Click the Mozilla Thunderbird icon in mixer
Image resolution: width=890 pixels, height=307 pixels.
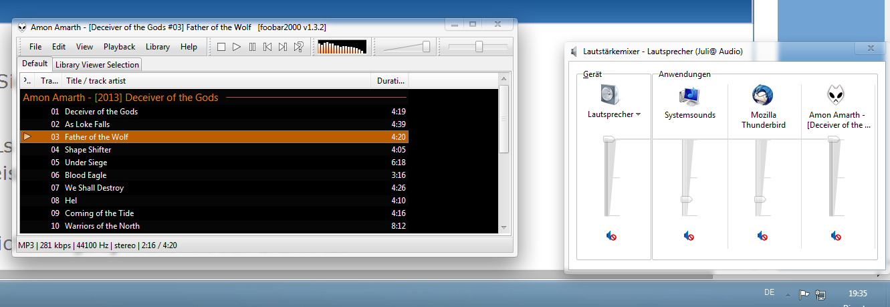(x=762, y=96)
